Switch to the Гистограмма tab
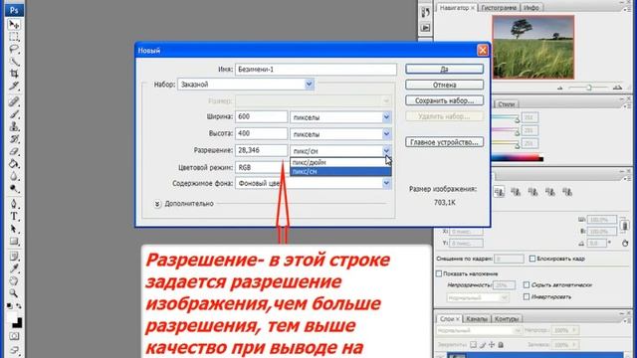This screenshot has height=358, width=637. (499, 8)
